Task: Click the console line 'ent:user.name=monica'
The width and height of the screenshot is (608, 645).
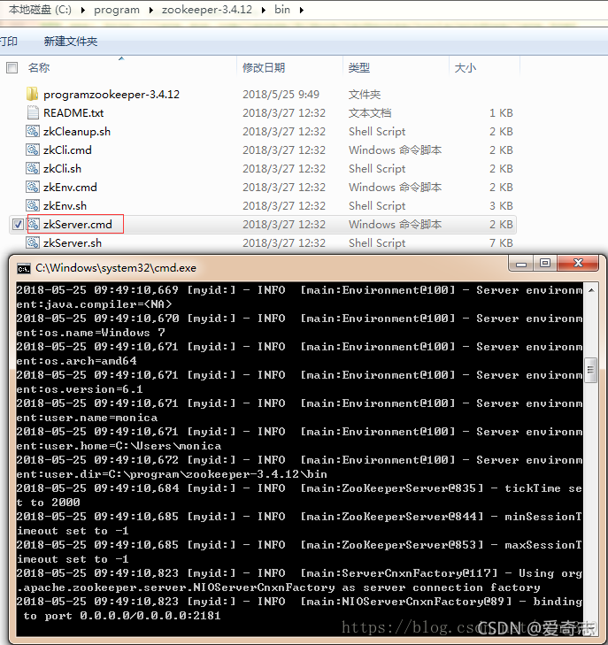Action: [x=87, y=418]
